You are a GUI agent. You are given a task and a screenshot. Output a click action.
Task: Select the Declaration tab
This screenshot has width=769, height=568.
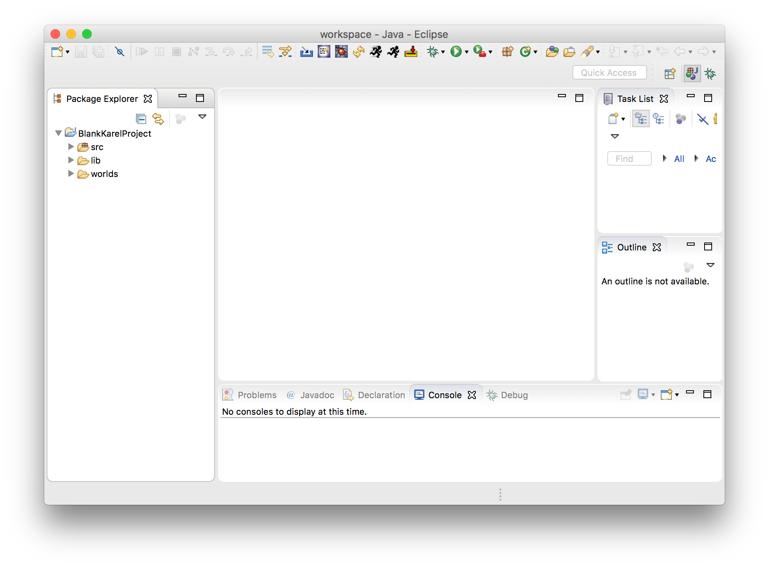[374, 395]
